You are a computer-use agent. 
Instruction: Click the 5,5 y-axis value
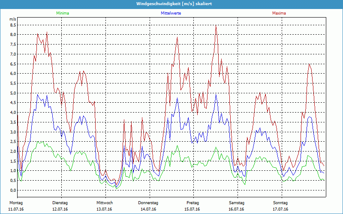[x=13, y=83]
